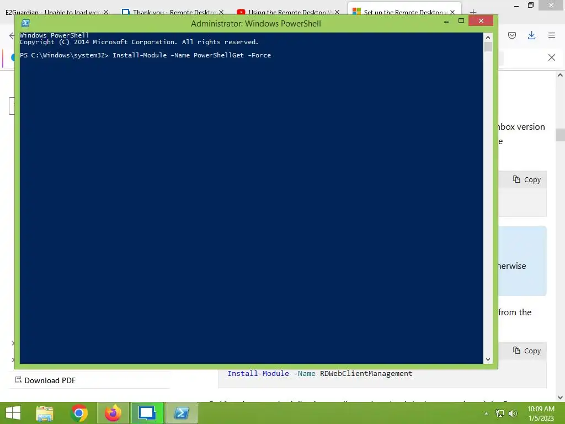Copy the upper code block in browser
Image resolution: width=565 pixels, height=424 pixels.
pyautogui.click(x=527, y=179)
